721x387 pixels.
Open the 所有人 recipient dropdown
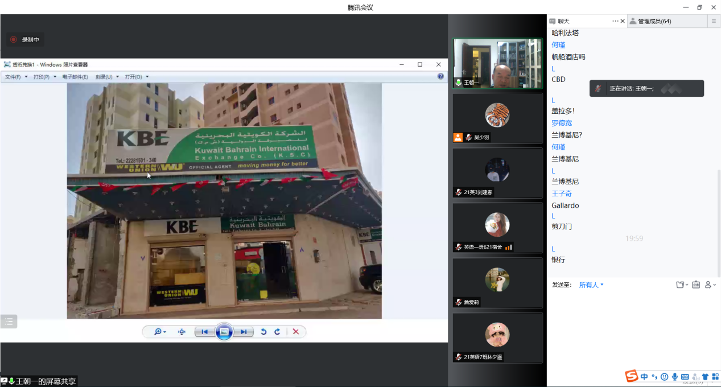[x=591, y=285]
